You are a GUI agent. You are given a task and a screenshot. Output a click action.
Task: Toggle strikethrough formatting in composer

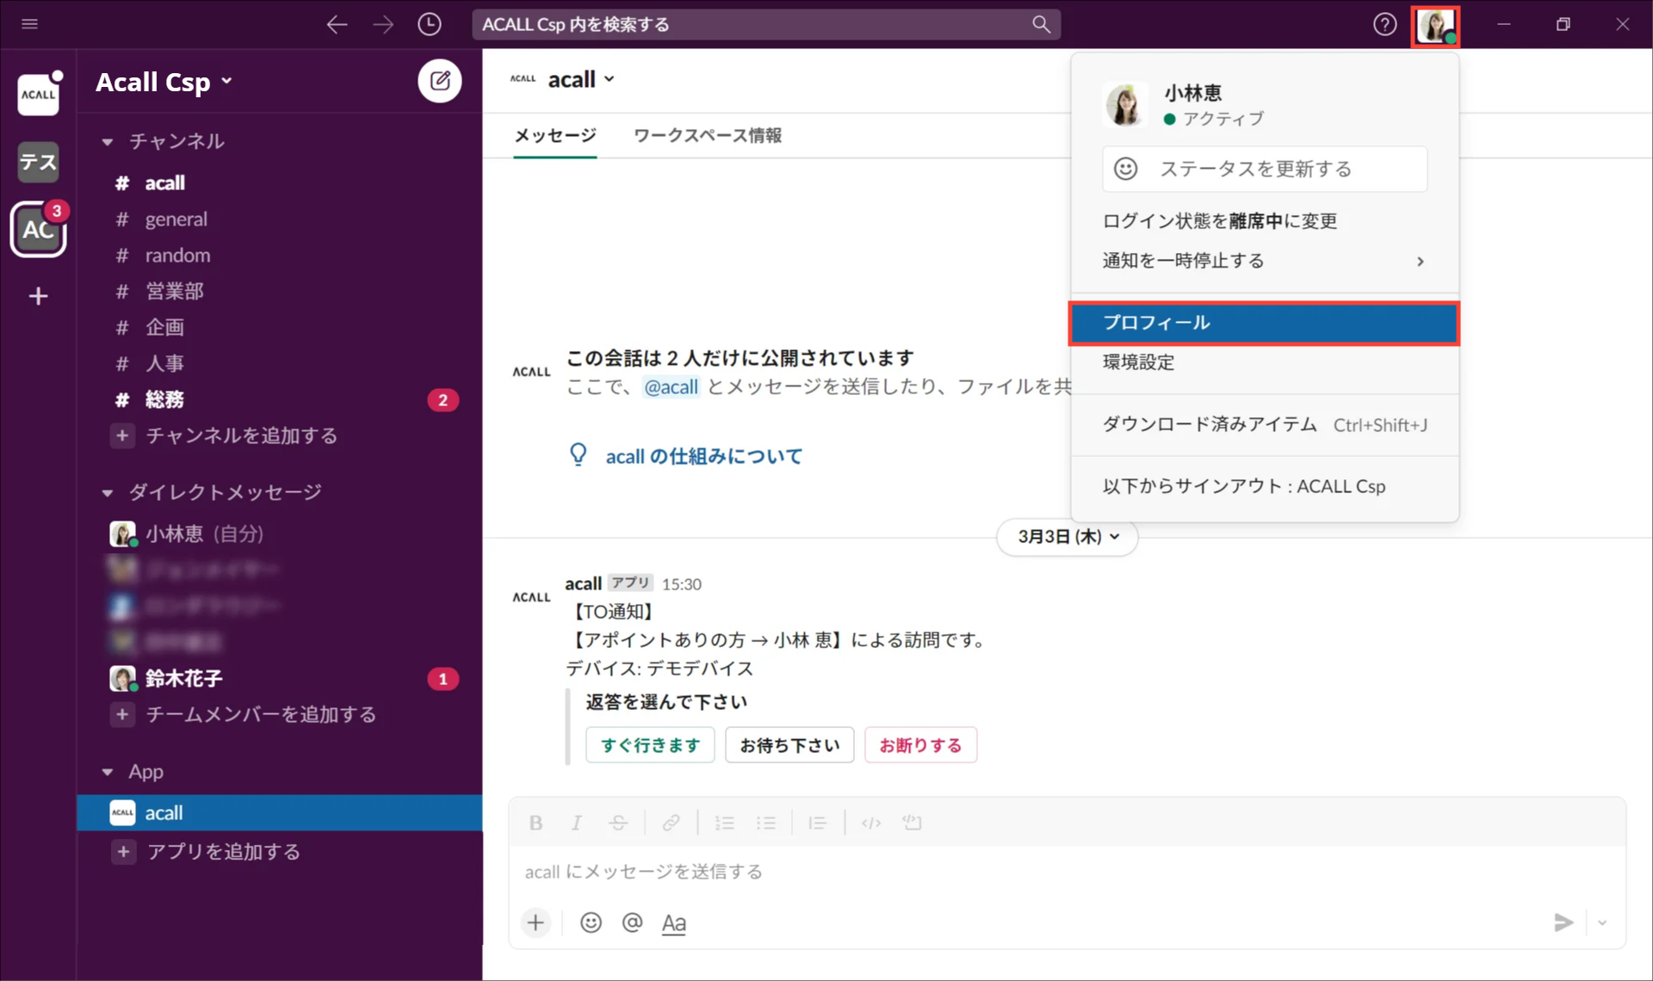(618, 824)
